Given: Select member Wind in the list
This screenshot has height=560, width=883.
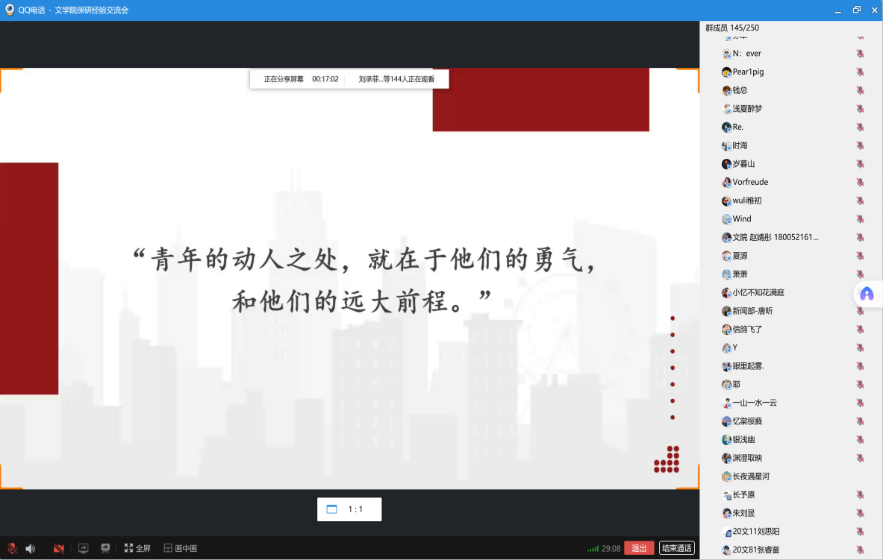Looking at the screenshot, I should [x=742, y=219].
